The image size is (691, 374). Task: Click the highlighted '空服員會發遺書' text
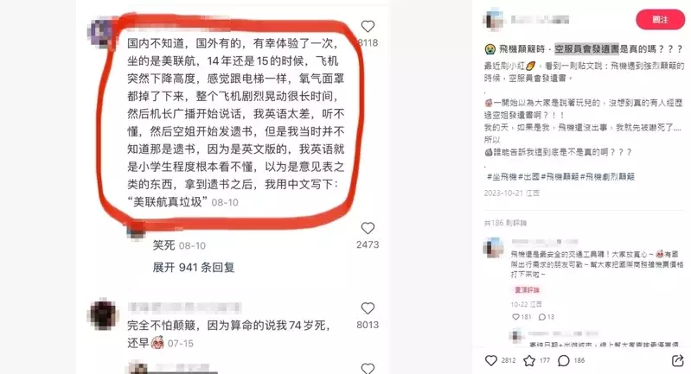click(586, 49)
